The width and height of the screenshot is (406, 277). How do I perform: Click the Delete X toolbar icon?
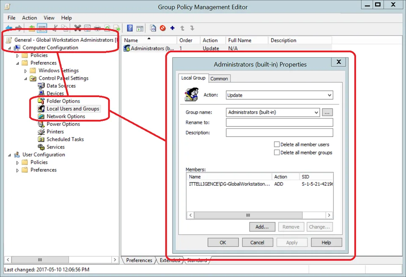77,28
